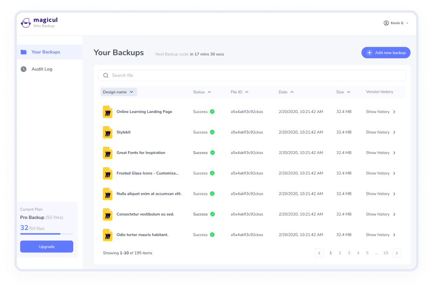
Task: Sort the table by Status column
Action: (202, 92)
